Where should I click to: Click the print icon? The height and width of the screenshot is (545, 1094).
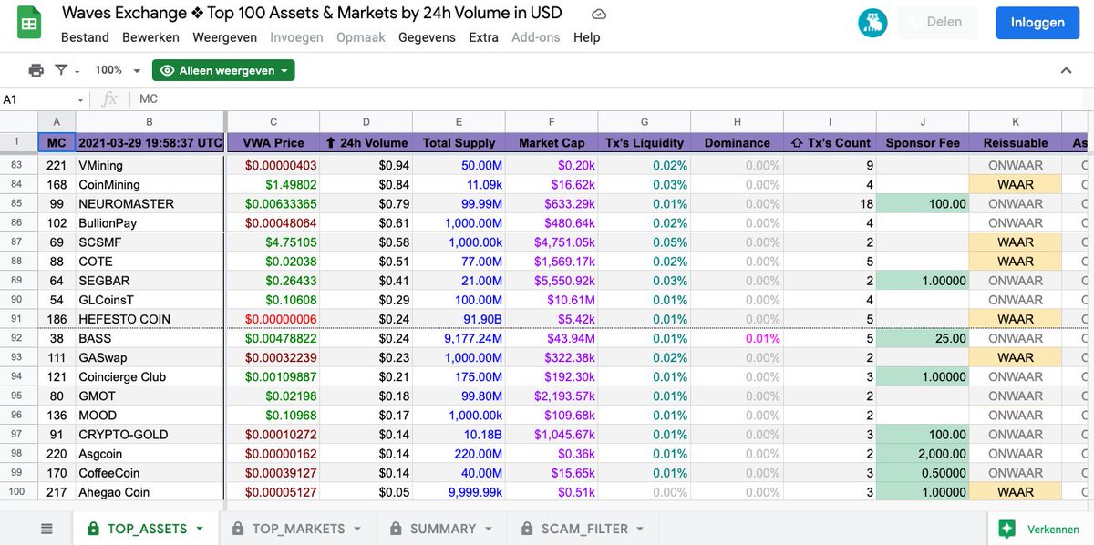pyautogui.click(x=36, y=70)
